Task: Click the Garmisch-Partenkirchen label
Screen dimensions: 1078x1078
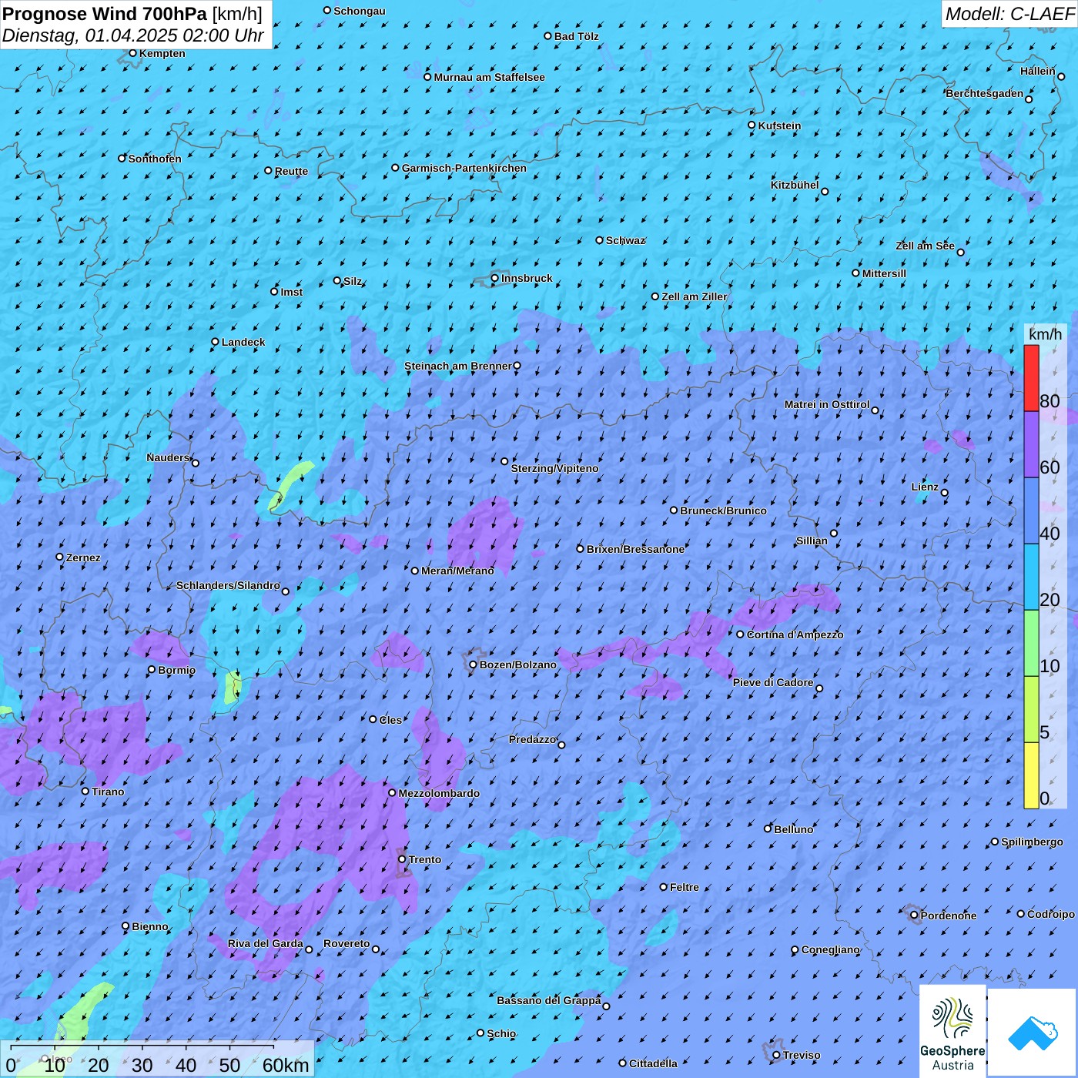Action: [464, 168]
